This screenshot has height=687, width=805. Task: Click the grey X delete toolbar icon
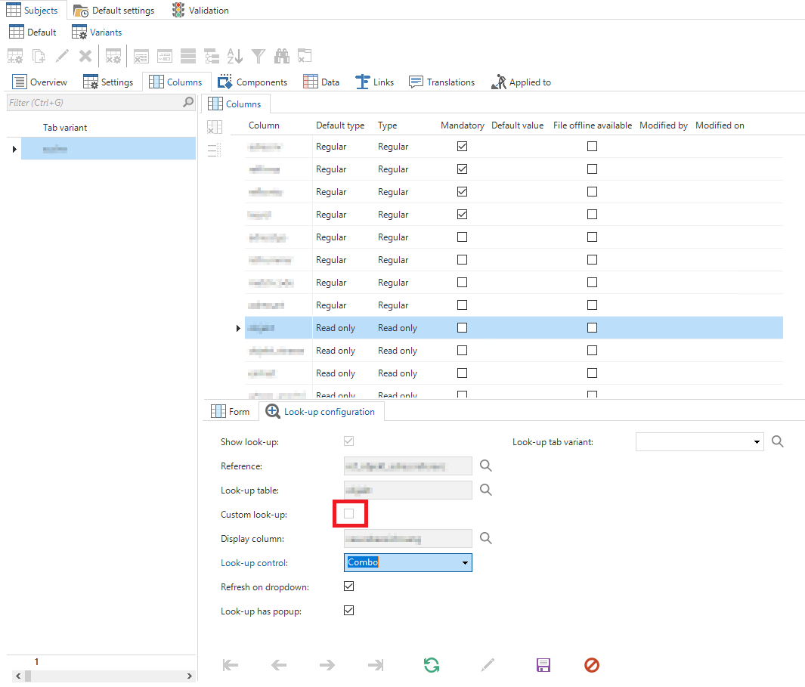click(85, 56)
